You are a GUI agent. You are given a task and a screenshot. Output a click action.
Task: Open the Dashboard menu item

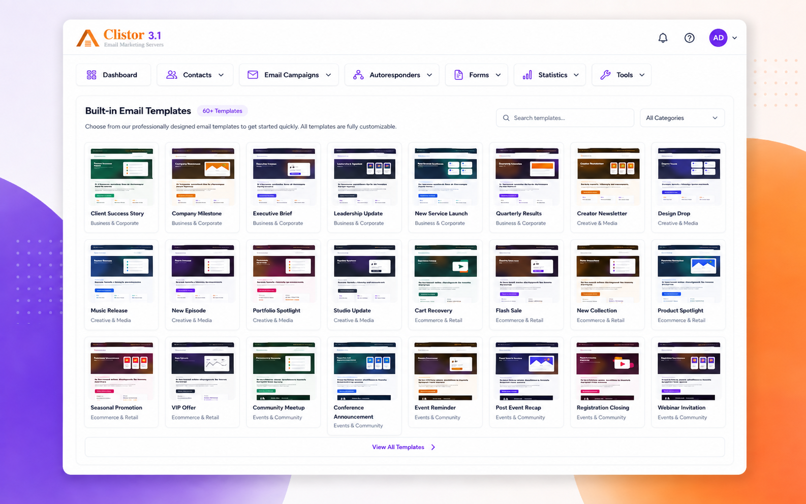tap(113, 75)
